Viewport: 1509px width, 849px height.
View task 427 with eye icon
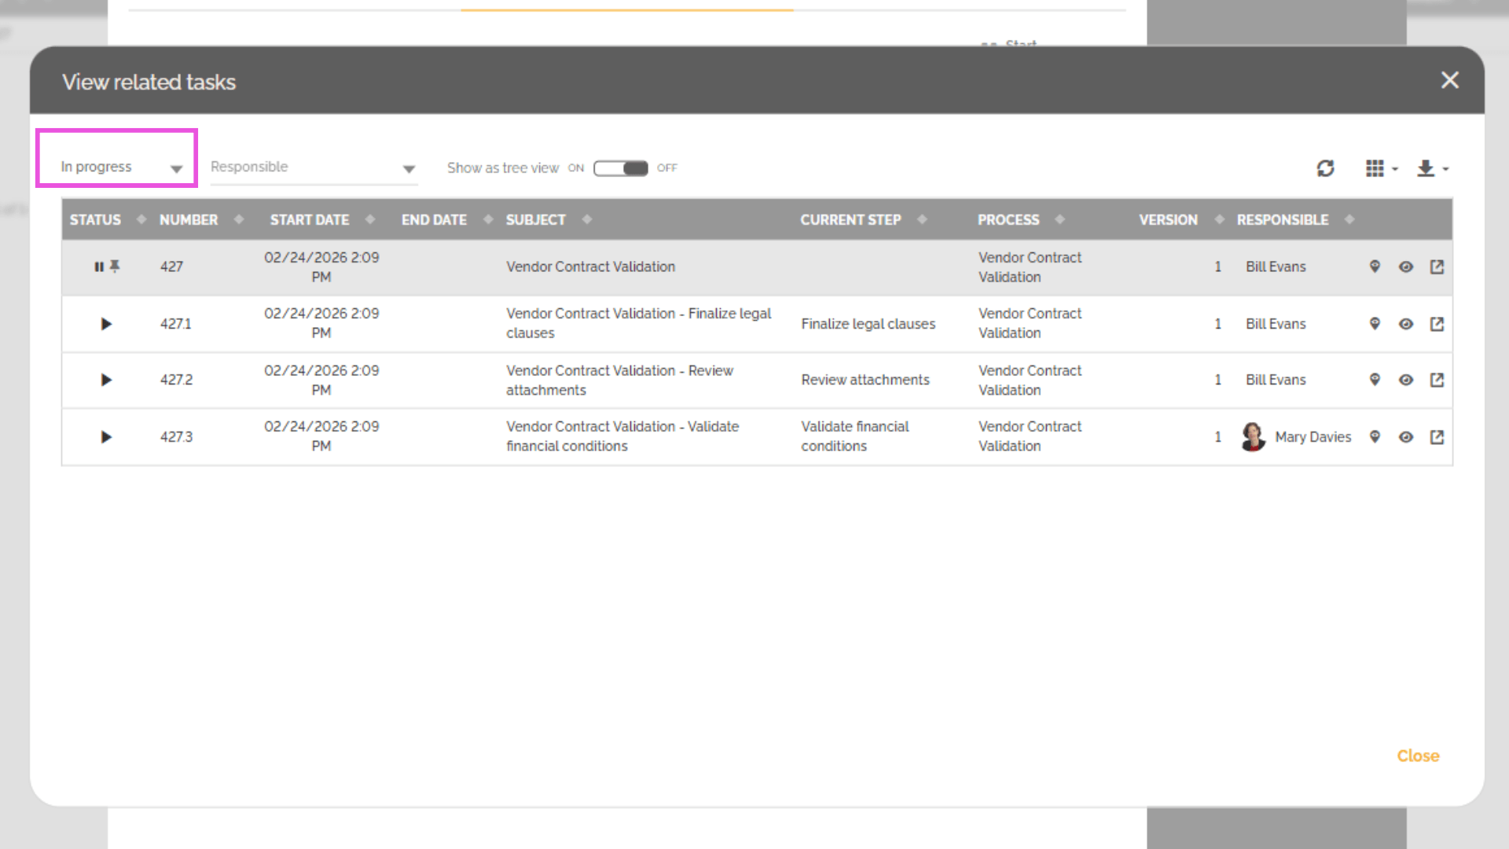click(1406, 266)
